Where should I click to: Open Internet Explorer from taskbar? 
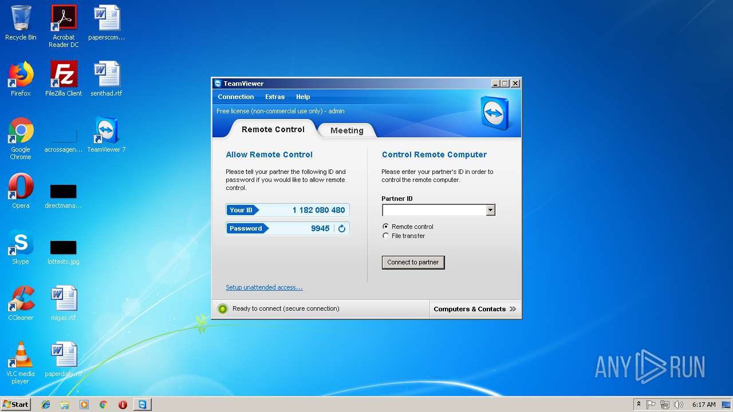46,405
